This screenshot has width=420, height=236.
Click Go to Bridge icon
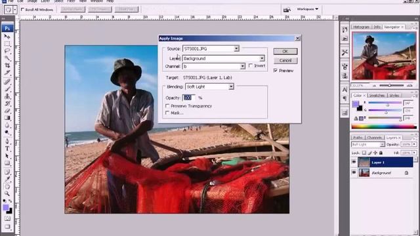click(x=287, y=10)
